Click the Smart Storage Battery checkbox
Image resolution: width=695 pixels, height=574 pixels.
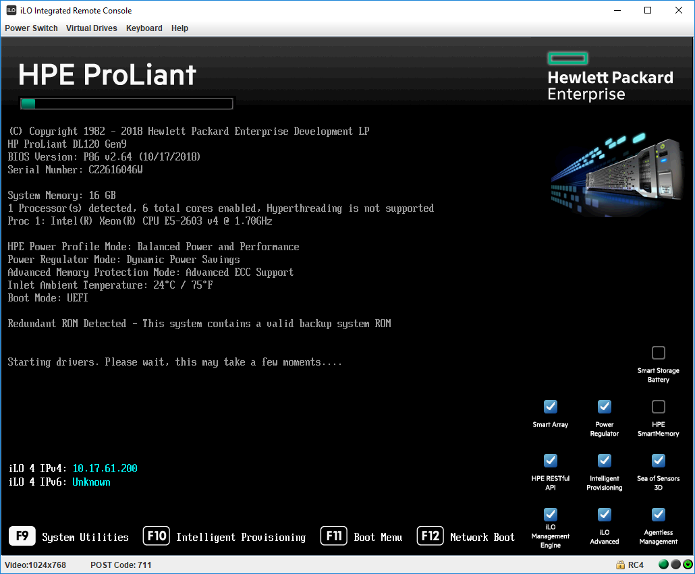tap(658, 353)
